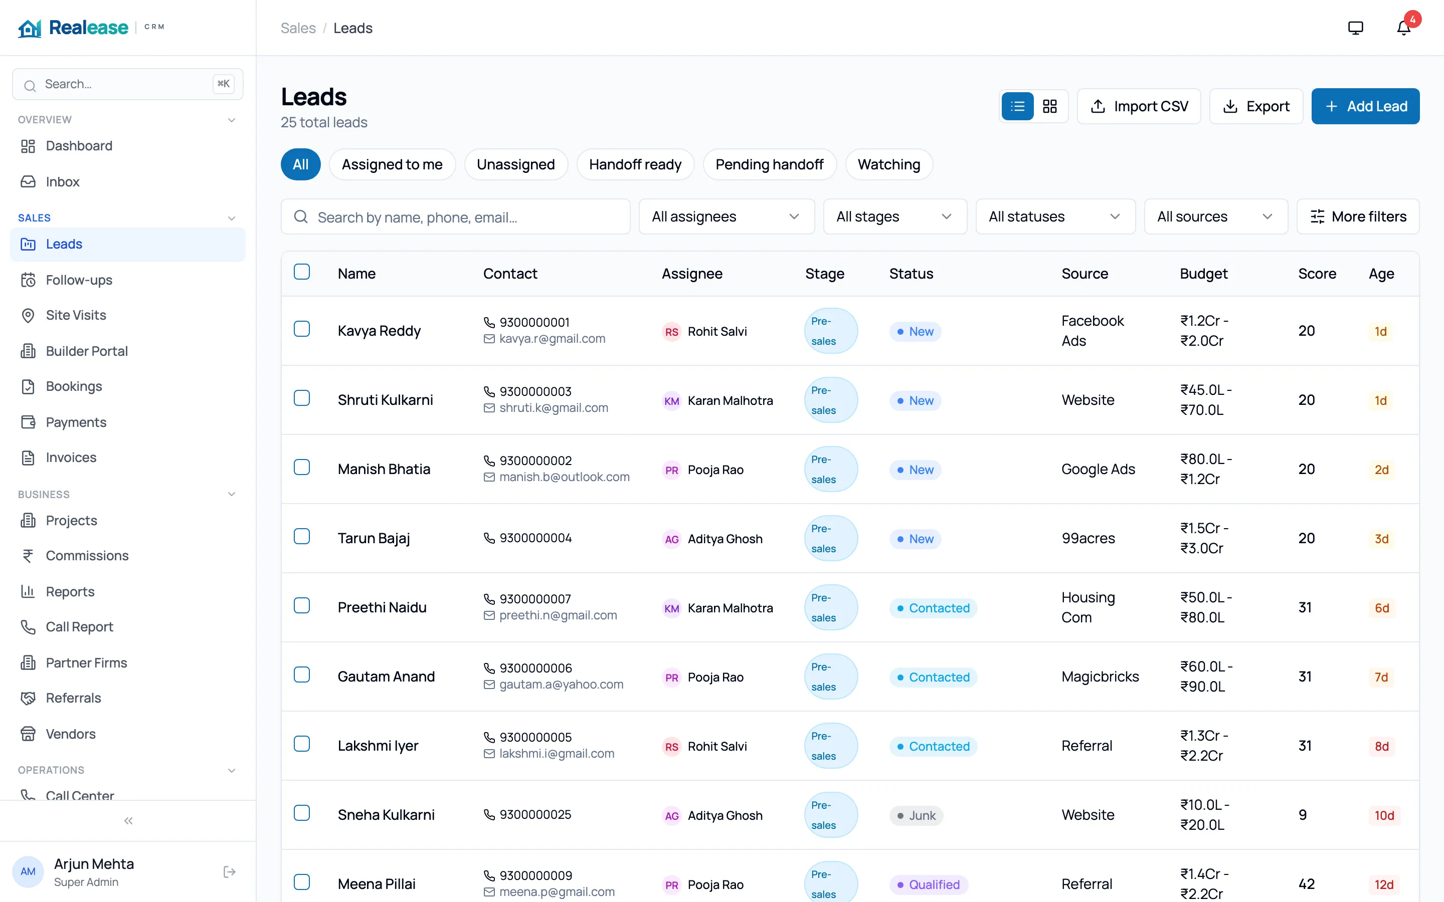Select the Shruti Kulkarni row checkbox
The width and height of the screenshot is (1444, 902).
(302, 398)
